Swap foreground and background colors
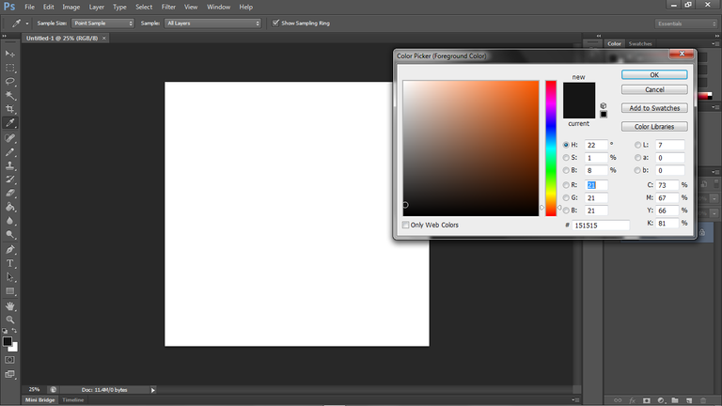 14,331
